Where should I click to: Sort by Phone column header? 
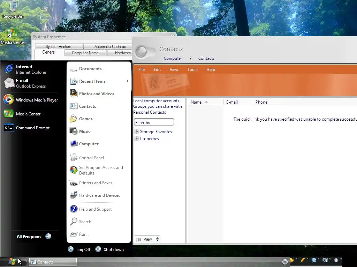coord(268,102)
